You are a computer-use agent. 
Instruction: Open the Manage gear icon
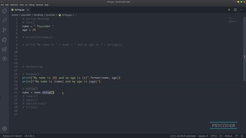pos(4,129)
